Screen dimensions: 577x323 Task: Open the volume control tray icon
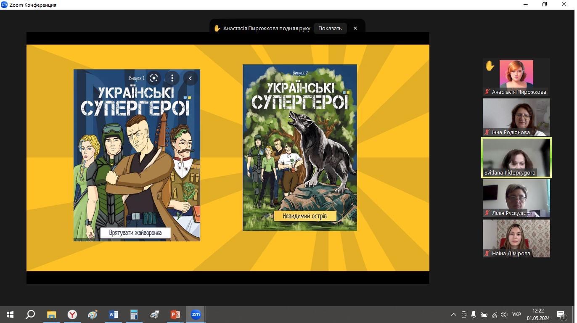point(504,315)
